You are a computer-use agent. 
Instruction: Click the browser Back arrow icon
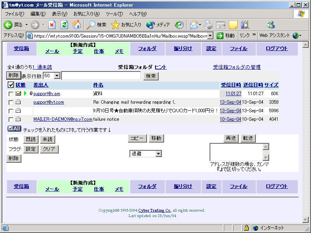[x=9, y=25]
